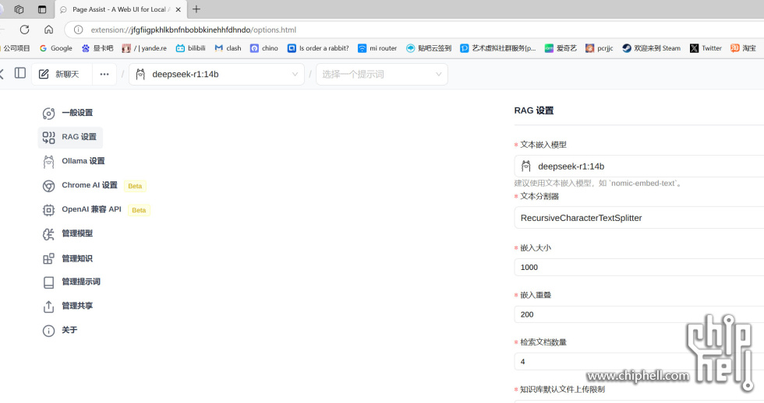Screen dimensions: 764x403
Task: Open the 显卡吧 bookmark
Action: (x=97, y=48)
